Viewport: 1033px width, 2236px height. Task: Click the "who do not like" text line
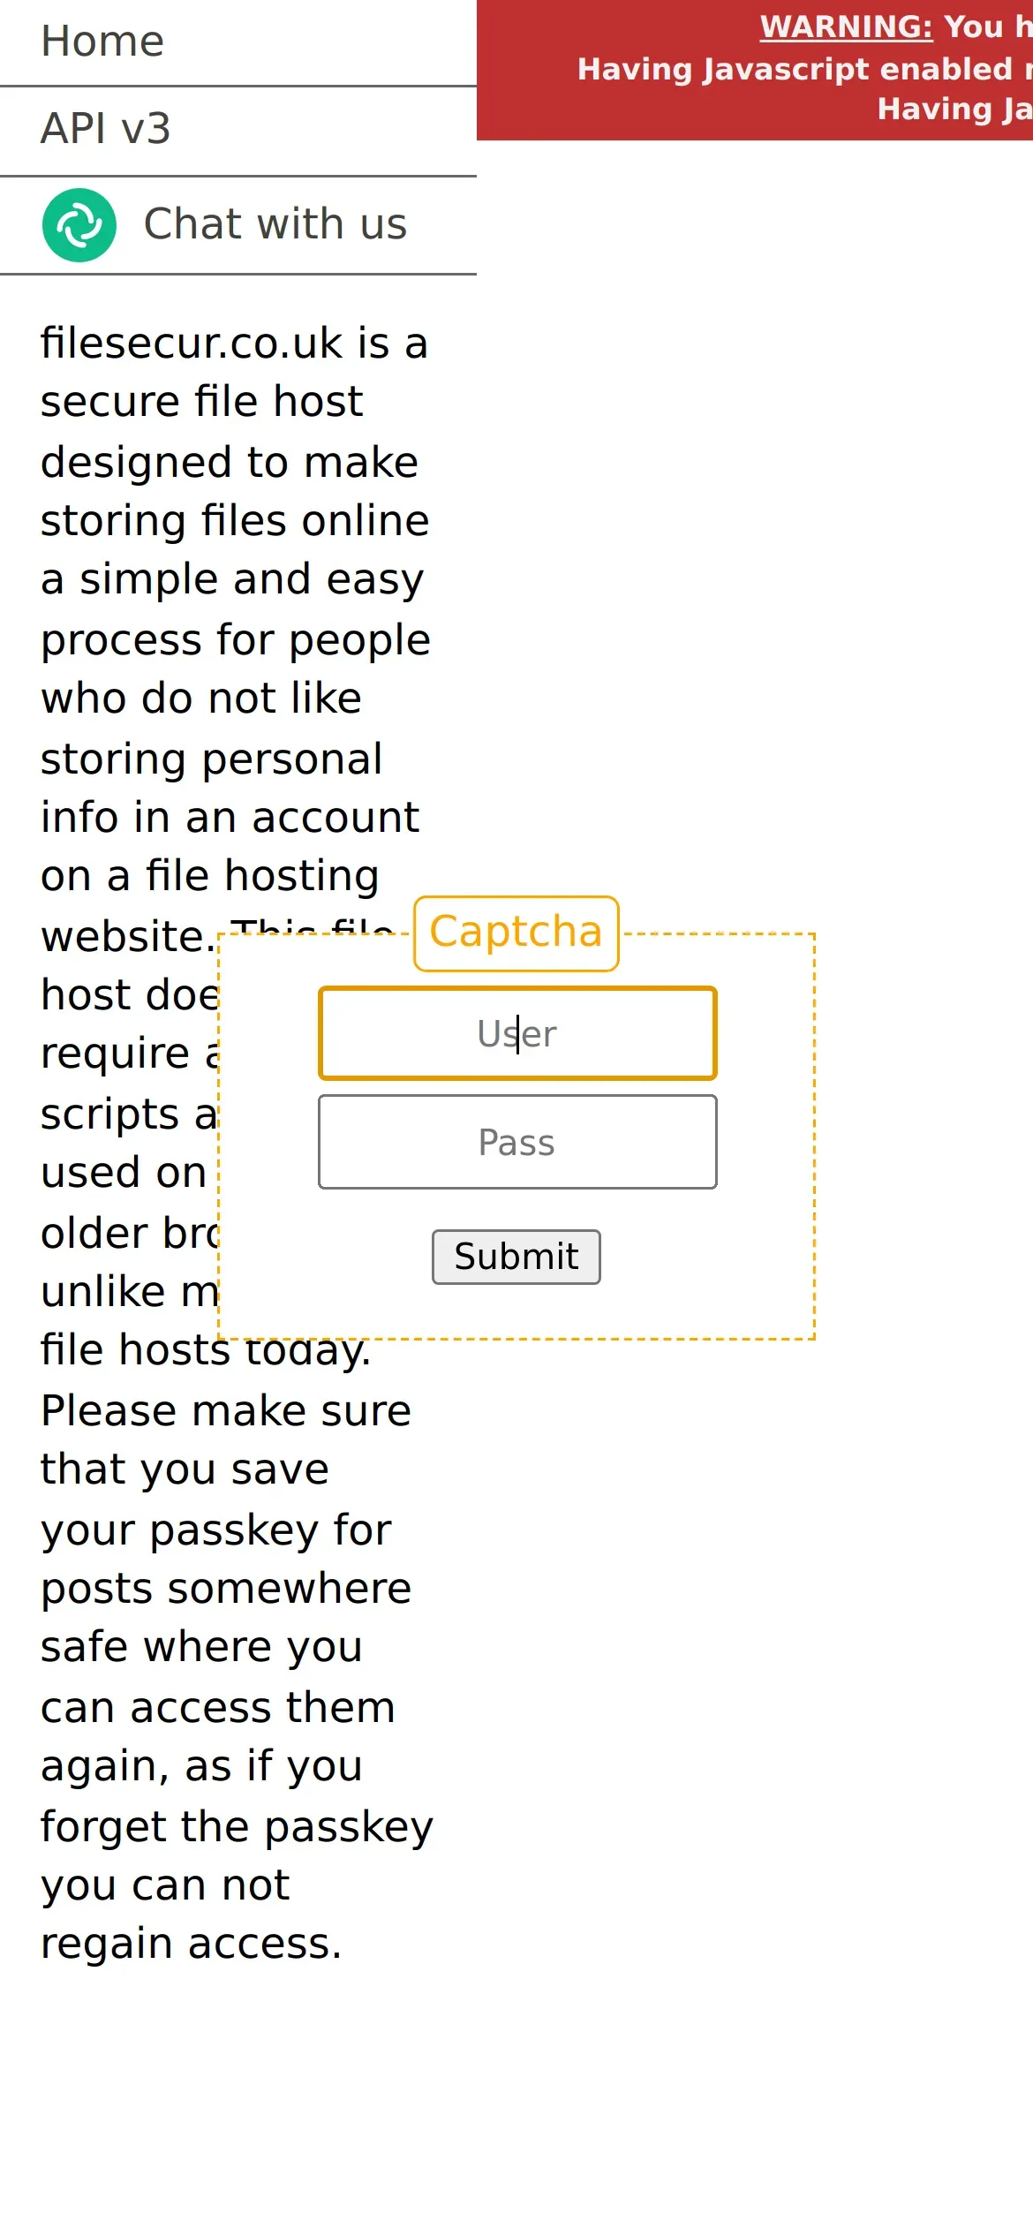201,698
